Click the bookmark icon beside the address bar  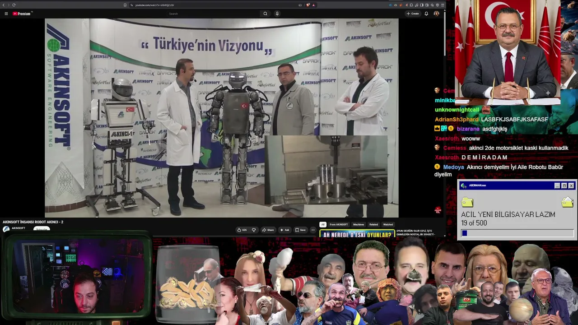point(125,5)
